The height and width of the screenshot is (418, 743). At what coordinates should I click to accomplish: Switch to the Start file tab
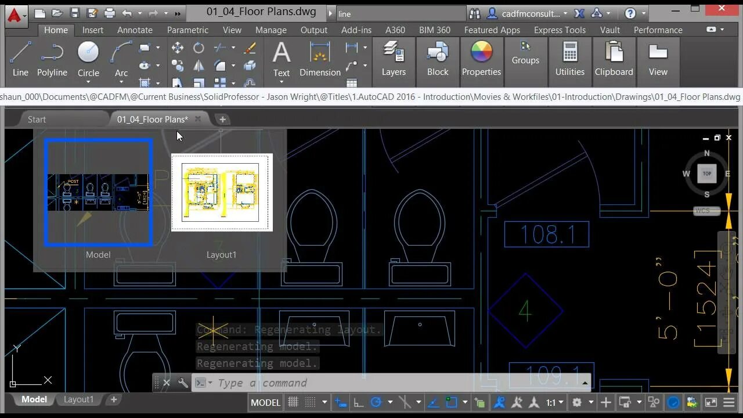(x=37, y=119)
